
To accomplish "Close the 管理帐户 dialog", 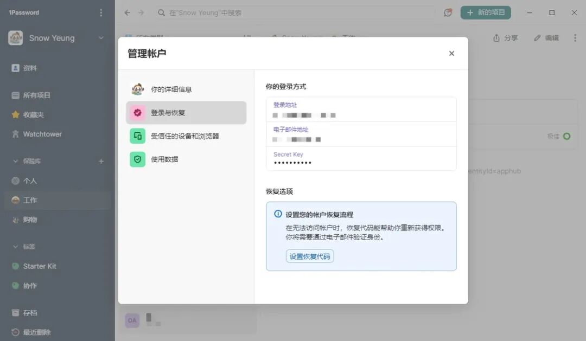I will (x=451, y=54).
